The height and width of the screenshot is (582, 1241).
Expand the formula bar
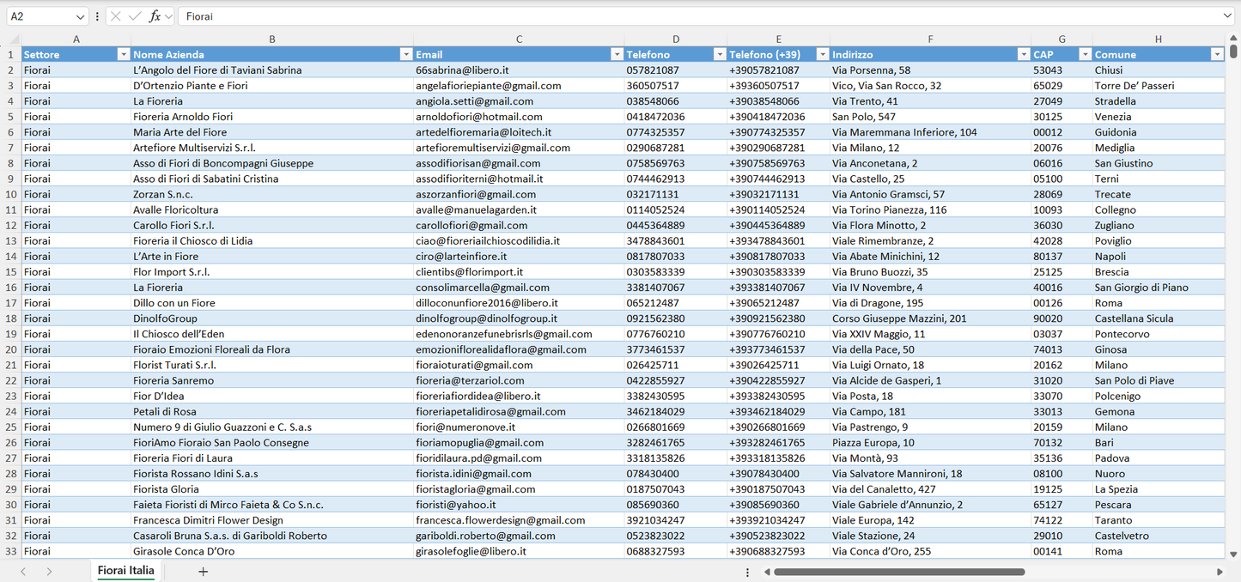(1227, 16)
